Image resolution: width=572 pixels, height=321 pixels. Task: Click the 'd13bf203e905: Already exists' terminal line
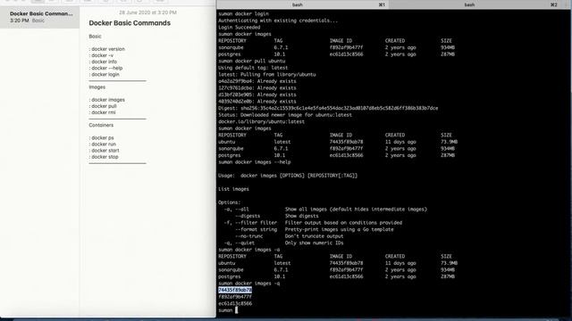point(257,95)
